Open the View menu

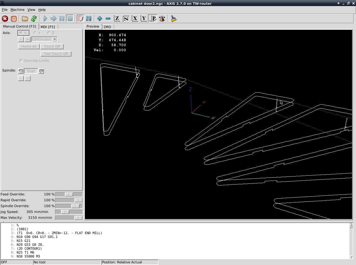31,9
